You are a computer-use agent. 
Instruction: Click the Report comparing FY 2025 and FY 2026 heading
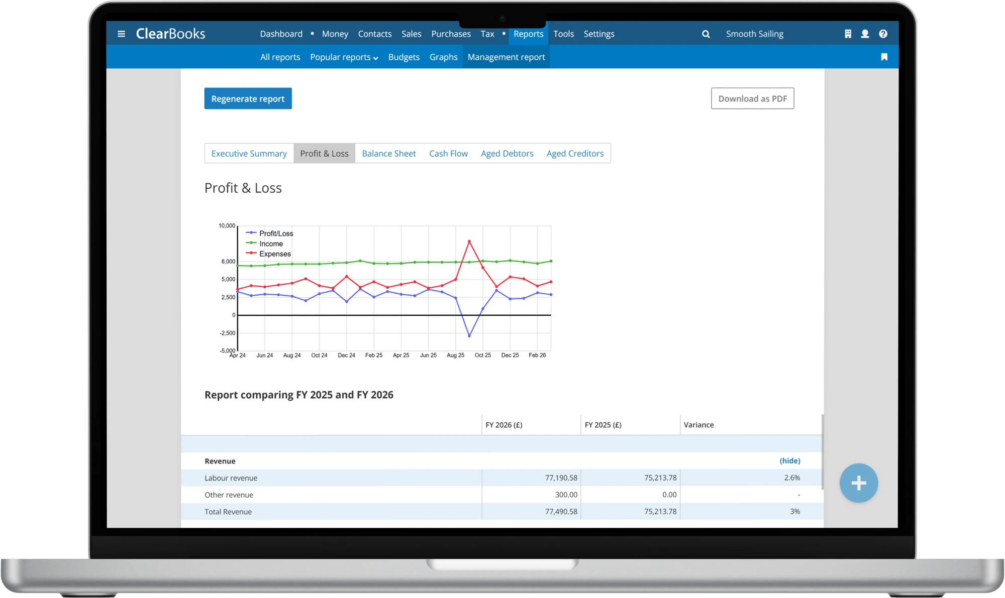(x=298, y=395)
